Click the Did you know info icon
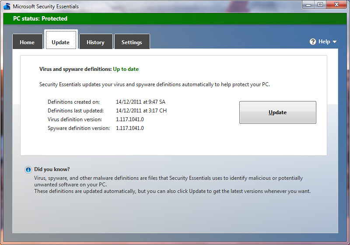Viewport: 350px width, 245px height. point(28,170)
